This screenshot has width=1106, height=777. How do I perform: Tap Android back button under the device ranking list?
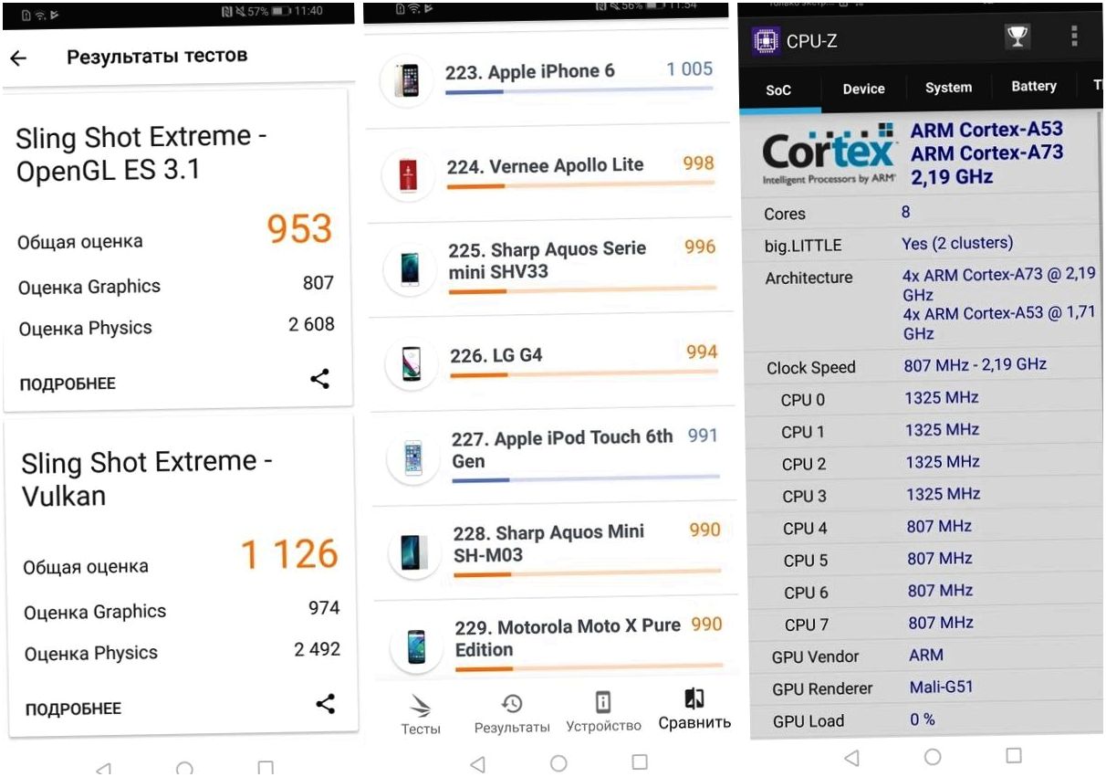[477, 763]
